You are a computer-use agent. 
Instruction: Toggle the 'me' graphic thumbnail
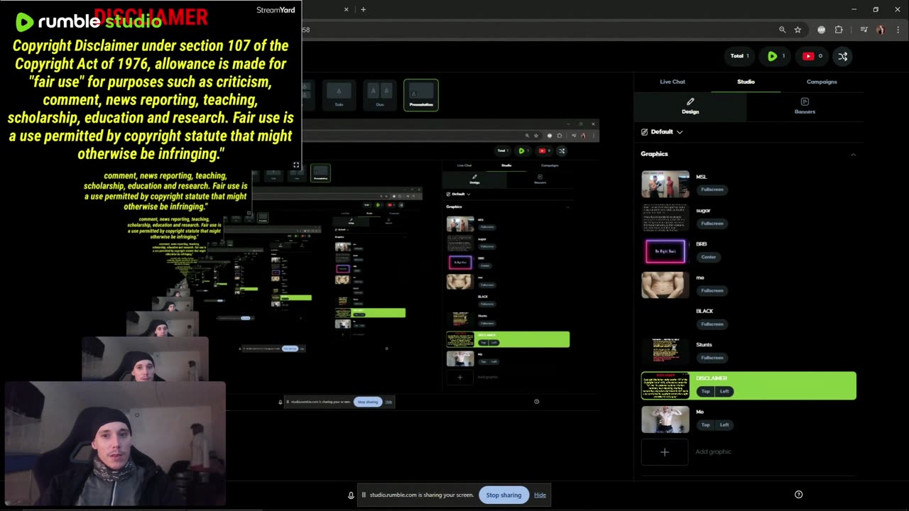pyautogui.click(x=665, y=285)
